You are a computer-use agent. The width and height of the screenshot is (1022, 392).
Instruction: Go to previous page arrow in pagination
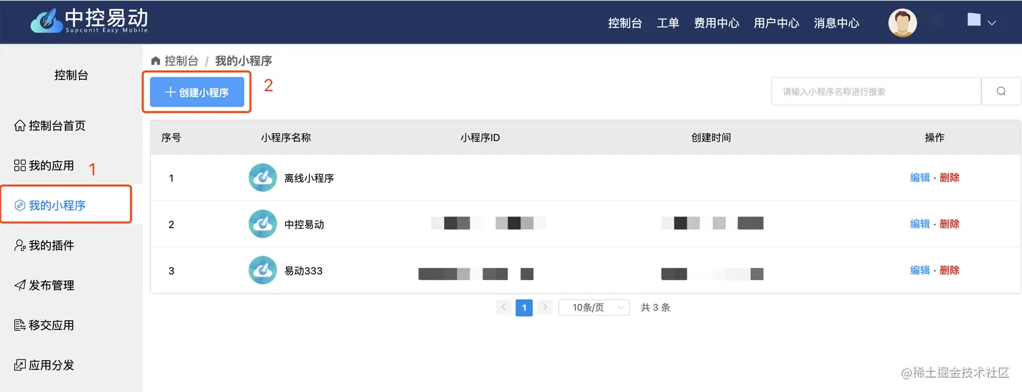[504, 308]
